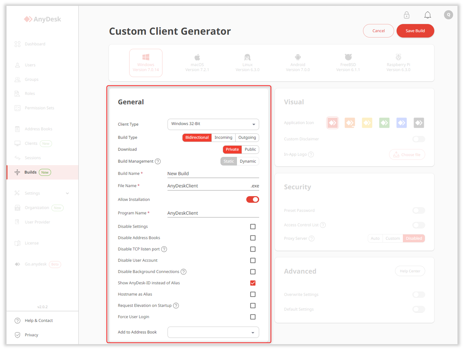
Task: Set Build Management to Dynamic
Action: [248, 161]
